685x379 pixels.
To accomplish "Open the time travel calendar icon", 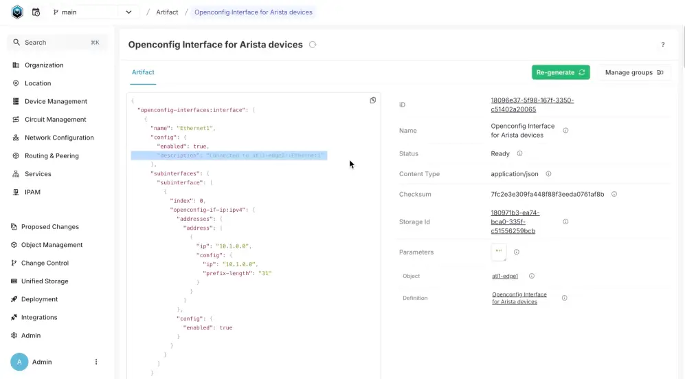I will point(36,12).
